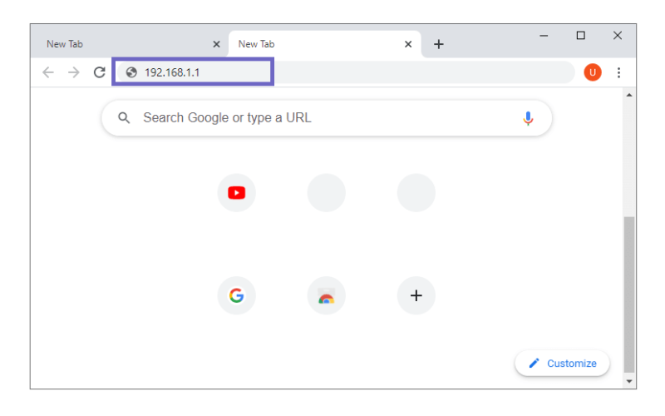Start voice search with microphone icon
Viewport: 665px width, 416px height.
(528, 118)
